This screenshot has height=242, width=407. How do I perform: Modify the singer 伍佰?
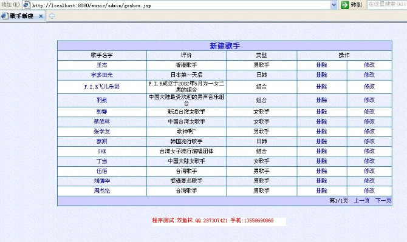(369, 171)
